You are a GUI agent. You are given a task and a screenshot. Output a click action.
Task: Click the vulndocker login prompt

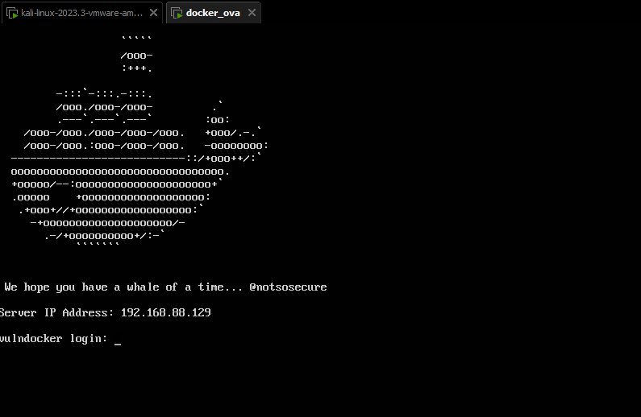[x=60, y=339]
